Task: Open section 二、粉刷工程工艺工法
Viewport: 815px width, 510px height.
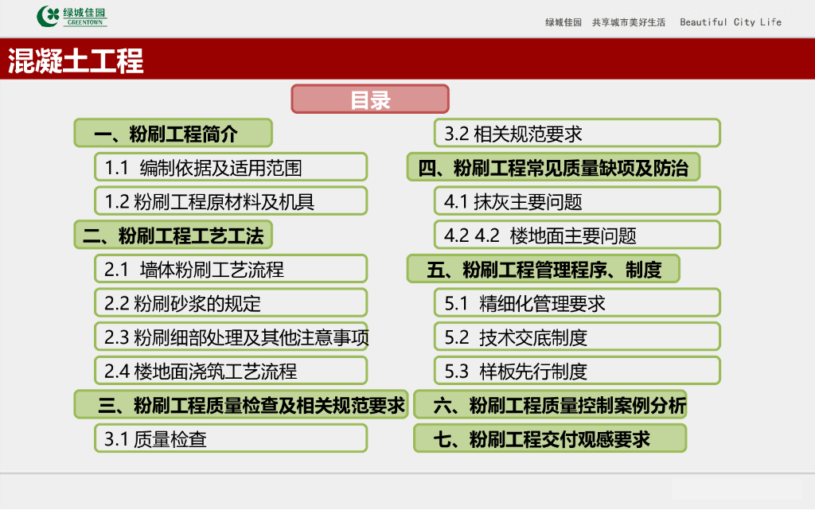Action: 173,236
